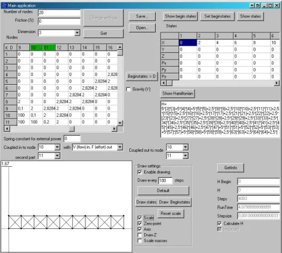Select the green column header 10 in Nodes
Image resolution: width=282 pixels, height=253 pixels.
[x=36, y=48]
